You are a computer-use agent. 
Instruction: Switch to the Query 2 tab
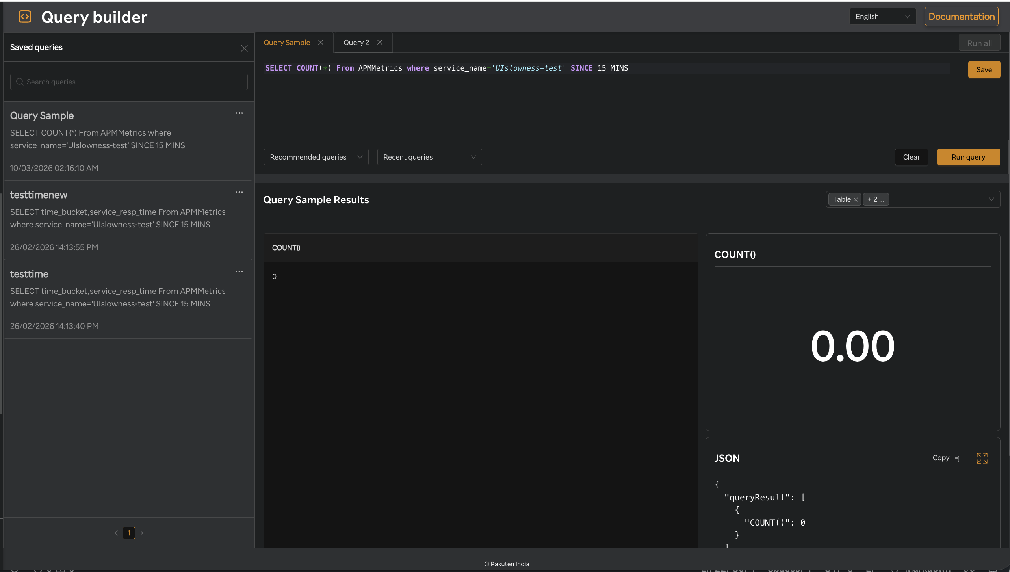pos(356,42)
